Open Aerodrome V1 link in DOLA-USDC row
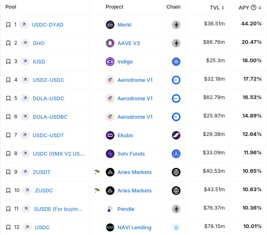 135,99
